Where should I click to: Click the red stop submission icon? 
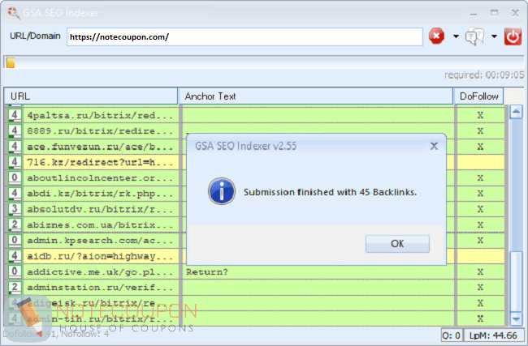tap(436, 36)
